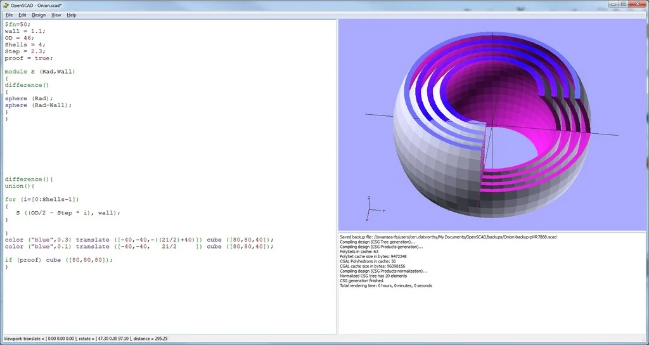This screenshot has height=345, width=649.
Task: Click the Viewport translate/rotate status bar text
Action: coord(86,339)
